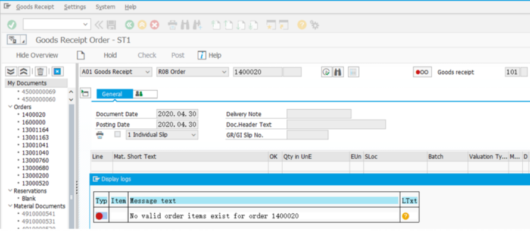Click the Doc.Header Text field
This screenshot has height=231, width=530.
336,125
